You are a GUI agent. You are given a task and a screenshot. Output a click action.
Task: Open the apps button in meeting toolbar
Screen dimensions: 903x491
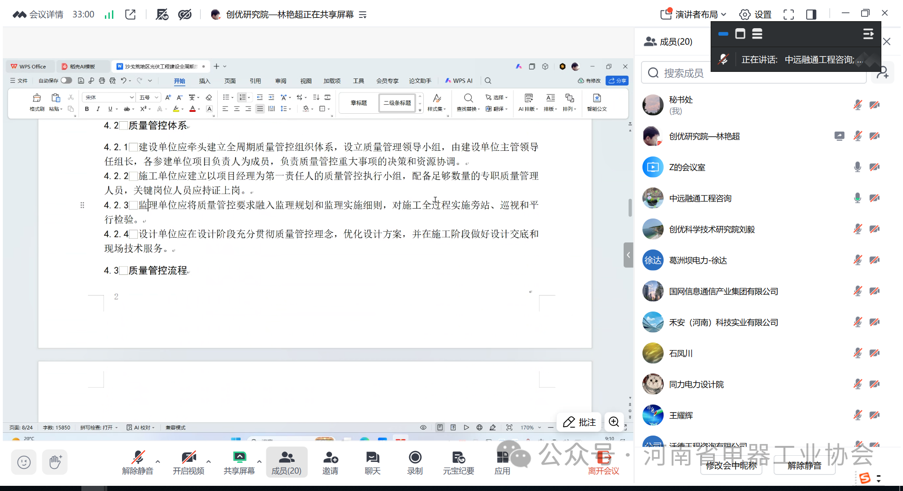pyautogui.click(x=502, y=462)
